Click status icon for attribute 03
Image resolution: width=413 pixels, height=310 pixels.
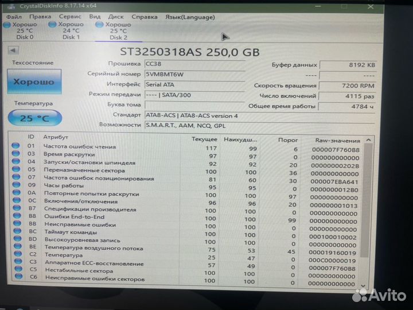pos(15,153)
